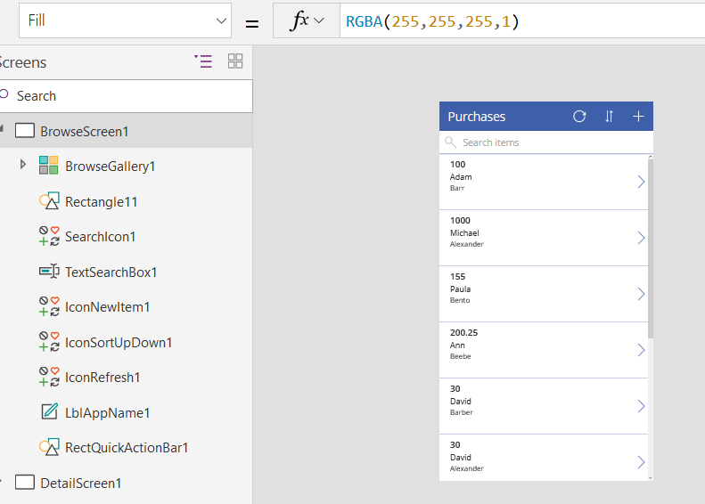The image size is (705, 504).
Task: Click the sort up/down icon in app header
Action: tap(610, 117)
